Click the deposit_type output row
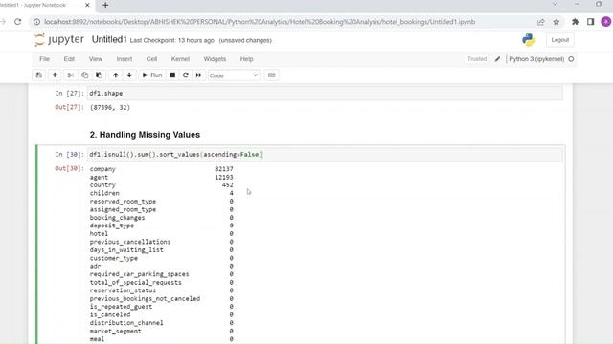The width and height of the screenshot is (613, 344). (162, 226)
